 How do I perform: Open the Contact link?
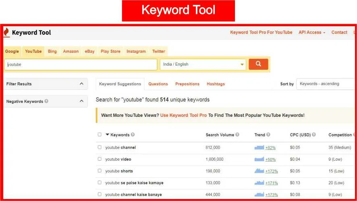pyautogui.click(x=339, y=32)
